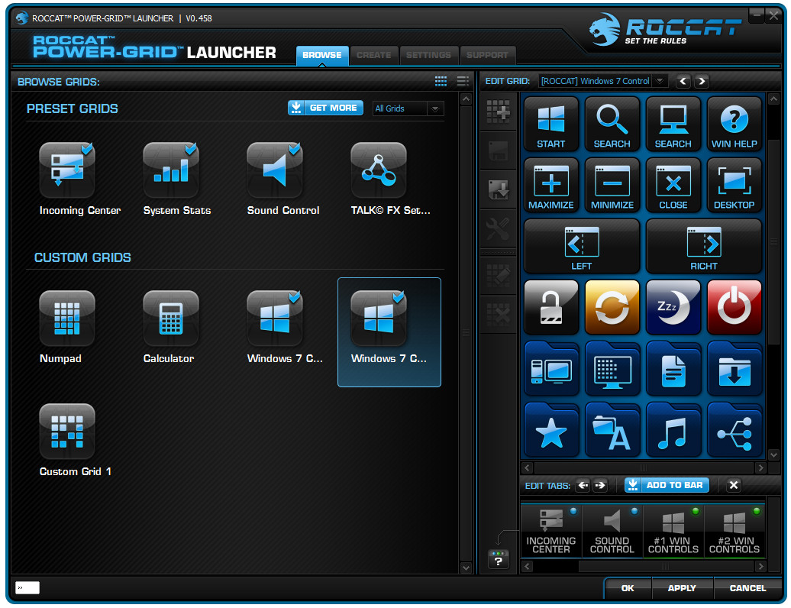Select the MAXIMIZE grid button
The image size is (791, 608).
(551, 185)
